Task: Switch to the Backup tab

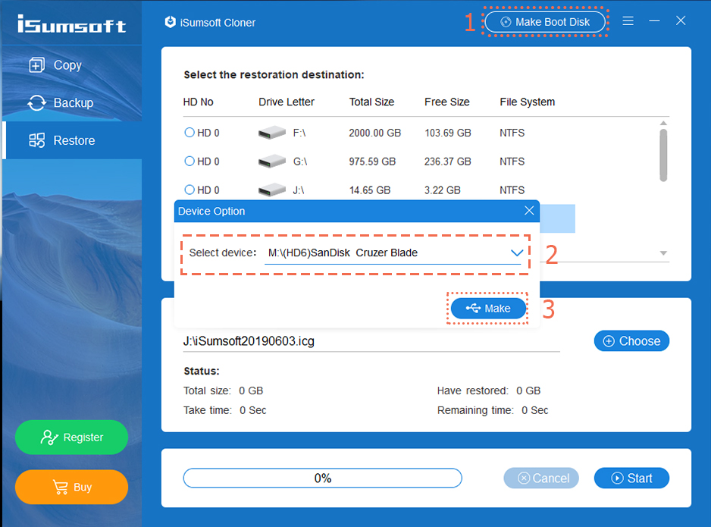Action: click(x=72, y=103)
